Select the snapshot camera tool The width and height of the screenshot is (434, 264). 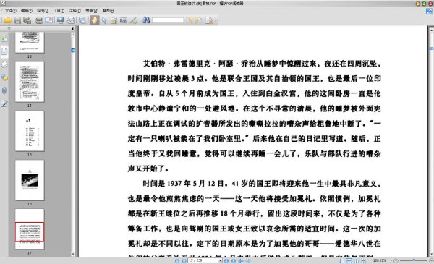[x=124, y=20]
